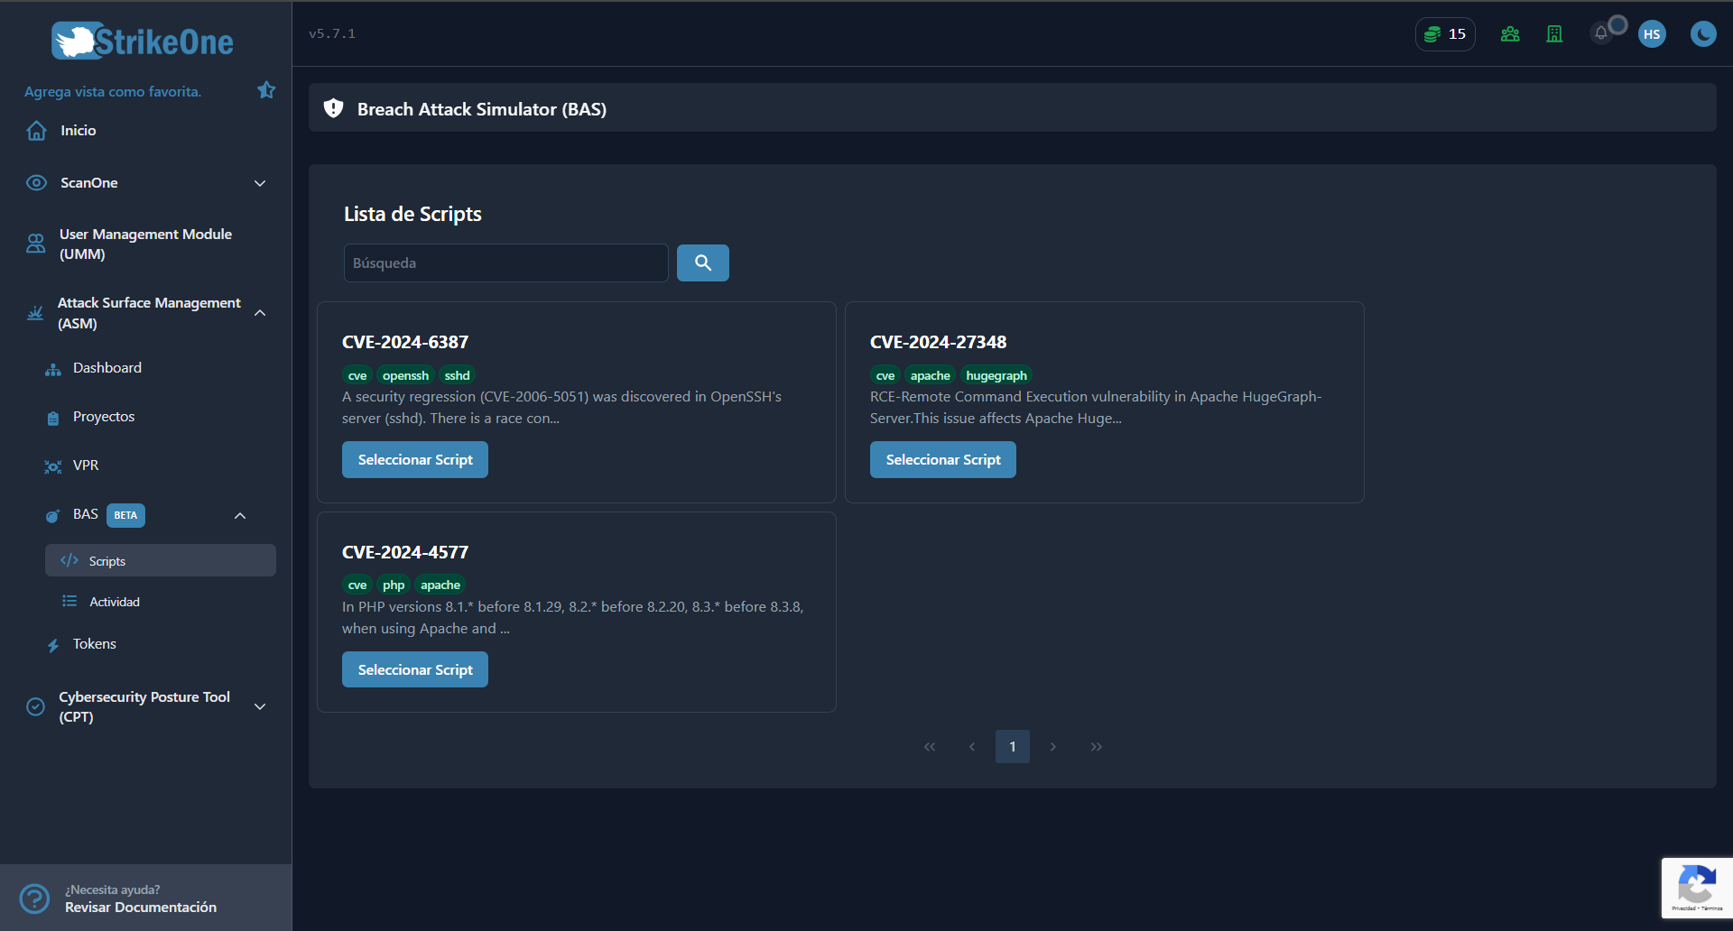Image resolution: width=1733 pixels, height=931 pixels.
Task: Click the favorite star icon
Action: click(x=266, y=90)
